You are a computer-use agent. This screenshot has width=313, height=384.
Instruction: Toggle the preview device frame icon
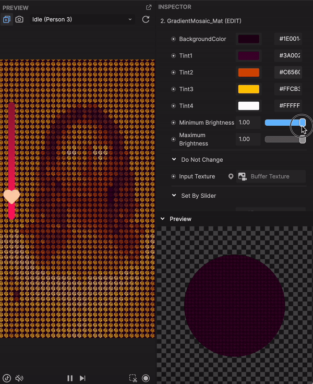(7, 19)
